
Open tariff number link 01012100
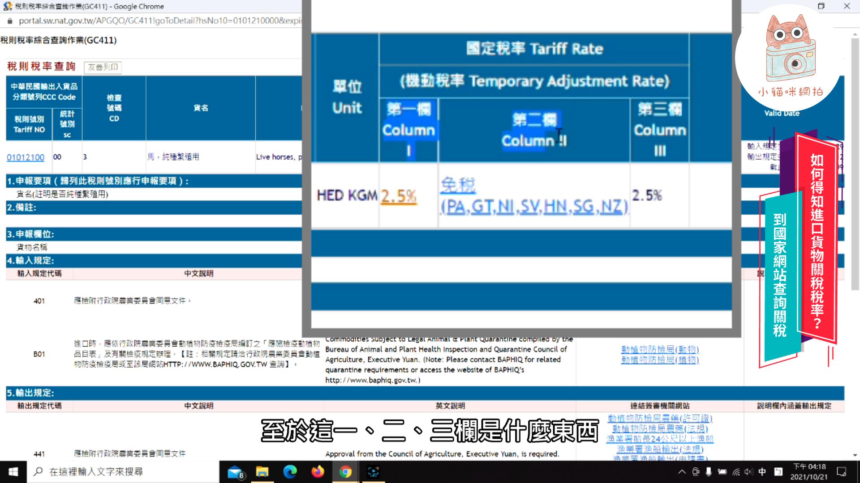26,157
